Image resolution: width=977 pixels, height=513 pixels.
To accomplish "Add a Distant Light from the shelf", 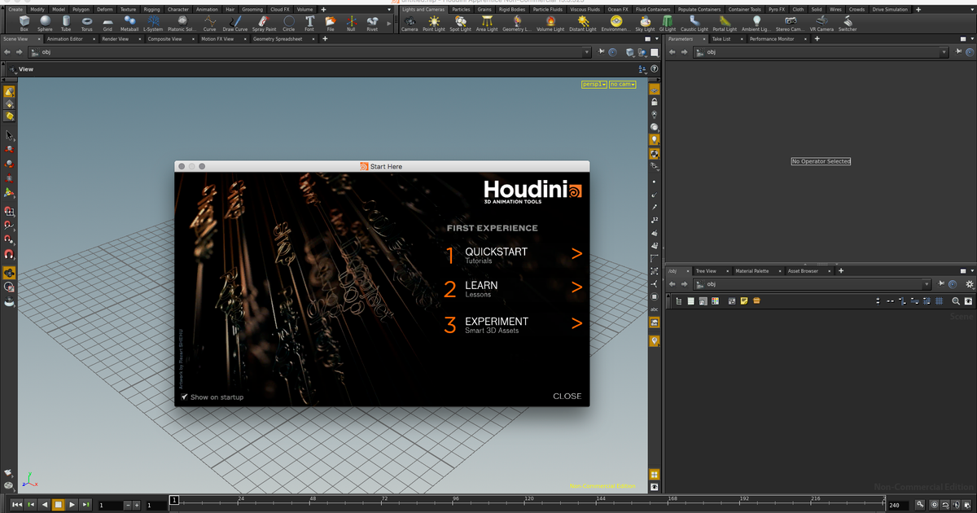I will point(582,23).
